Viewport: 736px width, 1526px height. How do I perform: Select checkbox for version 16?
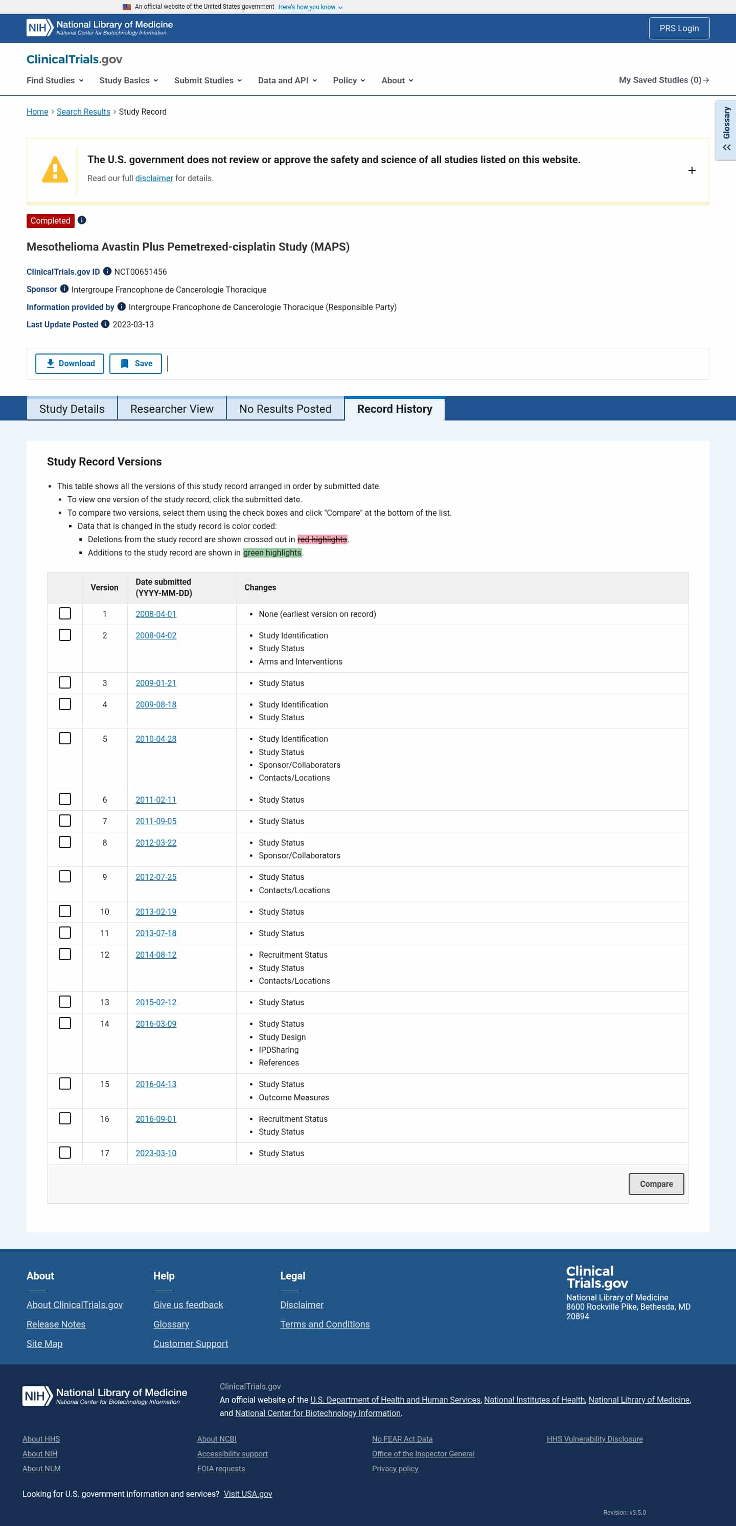(65, 1118)
